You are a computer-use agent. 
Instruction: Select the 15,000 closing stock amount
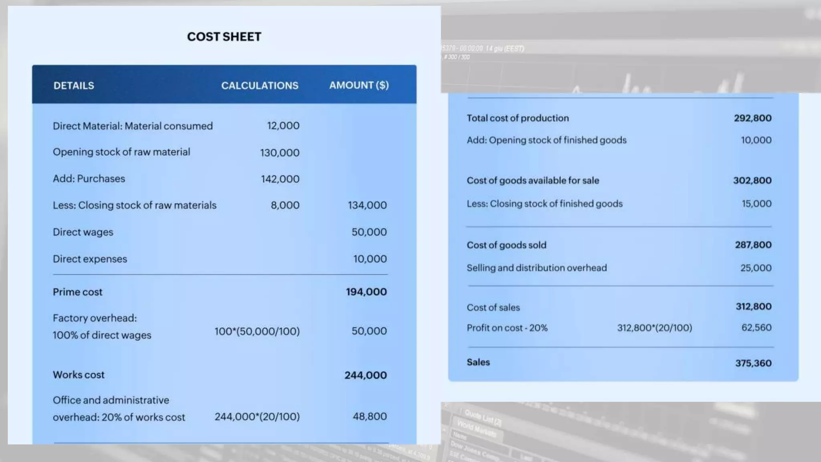click(756, 203)
